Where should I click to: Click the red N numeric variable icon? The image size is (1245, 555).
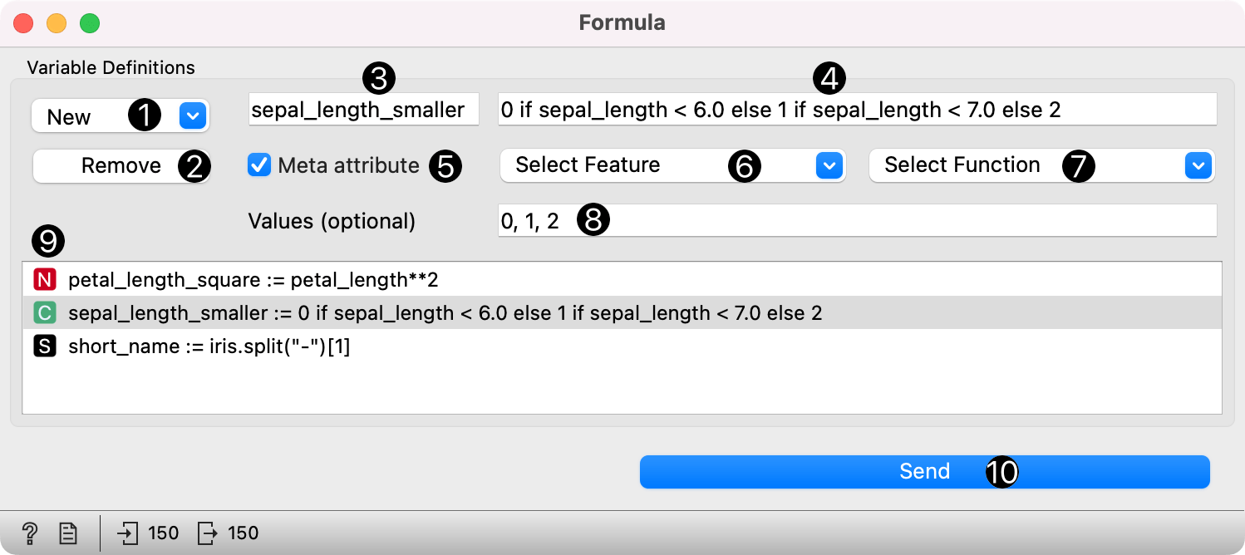(x=44, y=280)
